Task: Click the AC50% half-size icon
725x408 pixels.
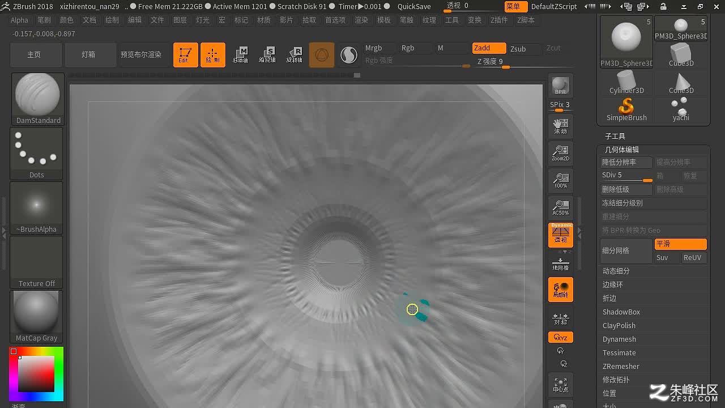Action: pos(561,207)
